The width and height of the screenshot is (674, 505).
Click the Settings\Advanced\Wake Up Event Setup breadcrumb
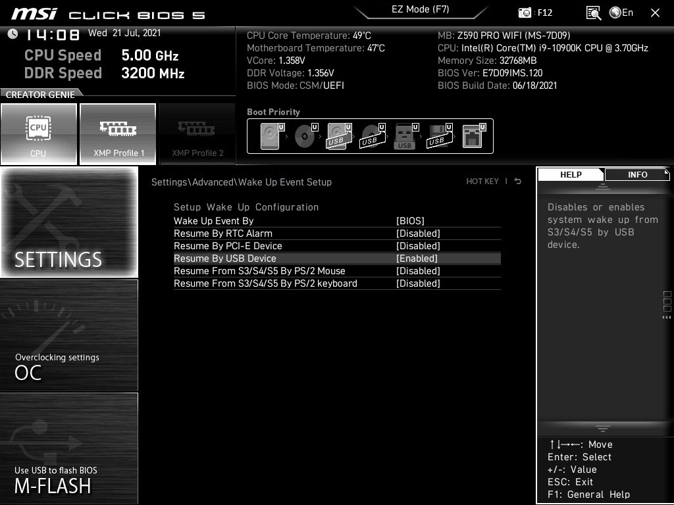coord(241,181)
